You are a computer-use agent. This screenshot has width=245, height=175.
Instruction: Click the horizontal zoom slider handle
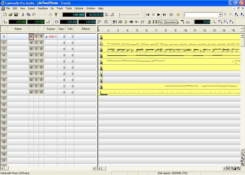(x=235, y=168)
